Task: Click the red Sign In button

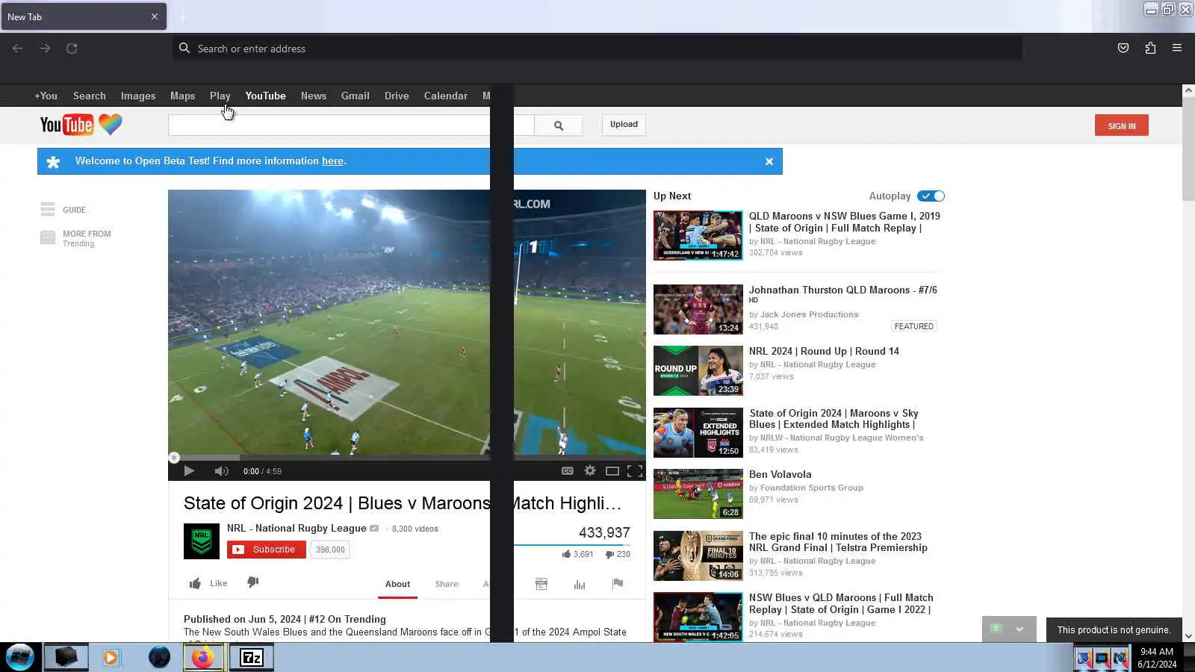Action: (x=1122, y=125)
